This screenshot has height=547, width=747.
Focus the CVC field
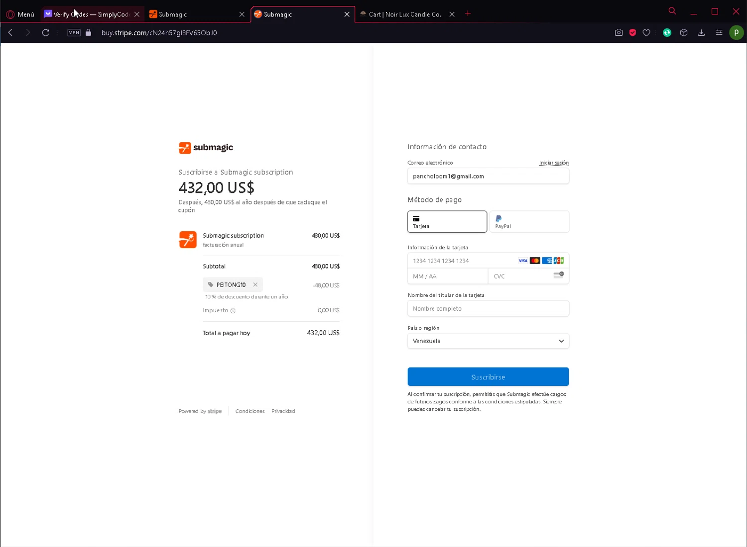click(528, 276)
